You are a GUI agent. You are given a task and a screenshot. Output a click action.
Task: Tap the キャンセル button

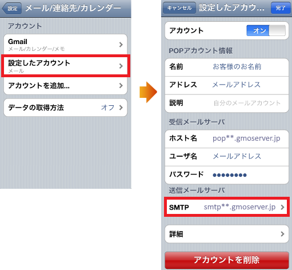pos(179,8)
